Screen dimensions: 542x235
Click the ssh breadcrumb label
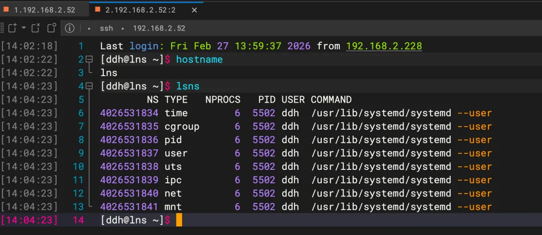click(106, 29)
